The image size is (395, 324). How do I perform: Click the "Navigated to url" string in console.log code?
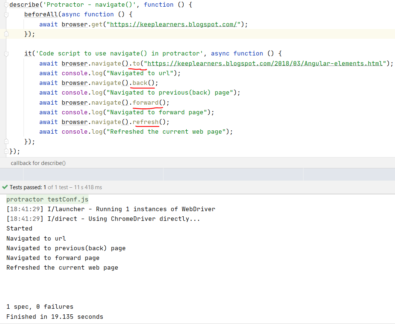(x=140, y=73)
